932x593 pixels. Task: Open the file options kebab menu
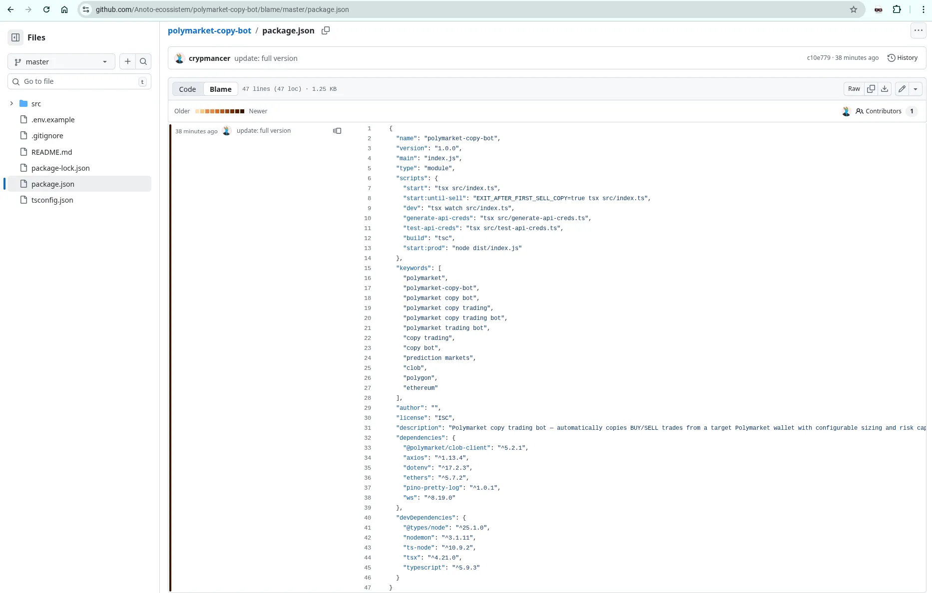918,30
